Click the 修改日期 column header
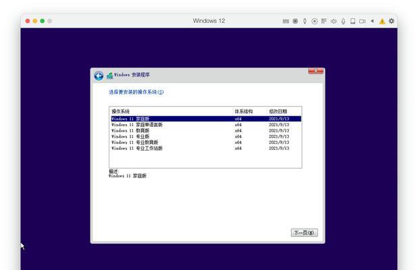 284,111
